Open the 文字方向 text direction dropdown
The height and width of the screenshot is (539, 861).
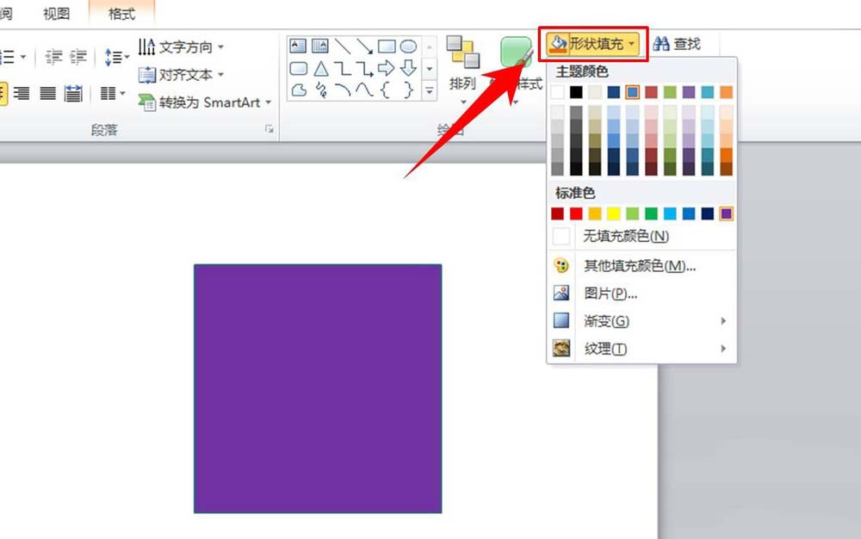[181, 46]
